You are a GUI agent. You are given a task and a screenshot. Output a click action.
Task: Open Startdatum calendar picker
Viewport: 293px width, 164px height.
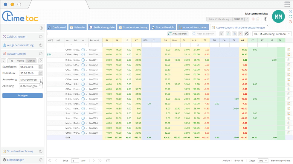pyautogui.click(x=40, y=67)
